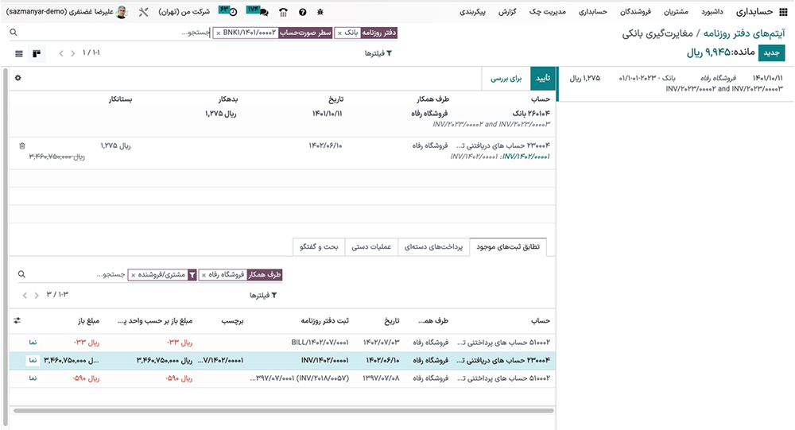Viewport: 795px width, 430px height.
Task: Switch to the عملیات دستی tab
Action: coord(371,247)
